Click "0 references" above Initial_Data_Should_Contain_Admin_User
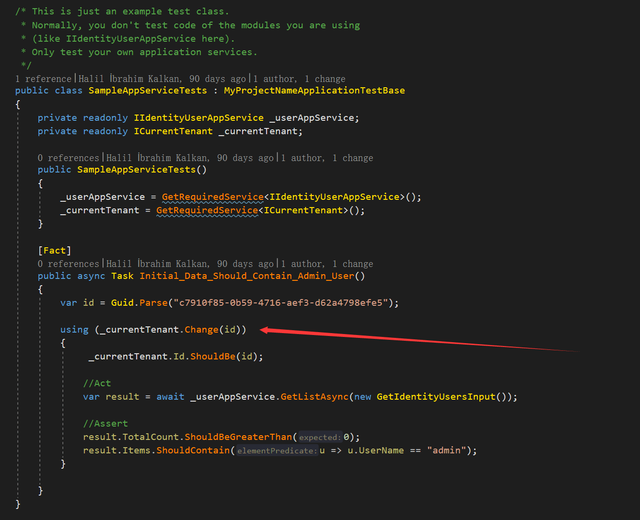640x520 pixels. 68,264
